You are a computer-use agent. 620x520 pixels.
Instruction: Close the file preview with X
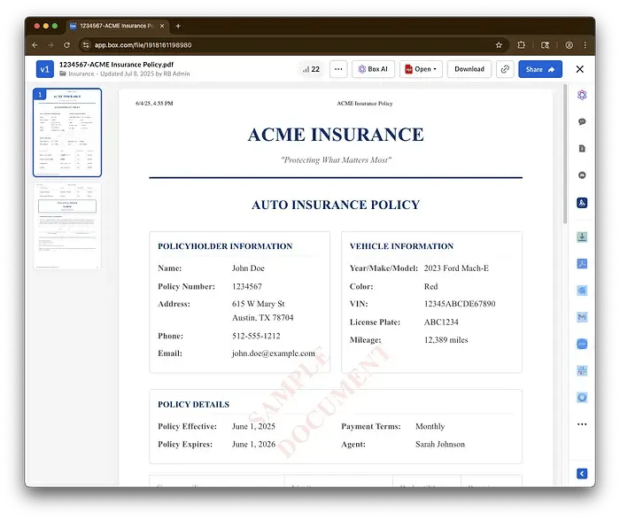(579, 69)
